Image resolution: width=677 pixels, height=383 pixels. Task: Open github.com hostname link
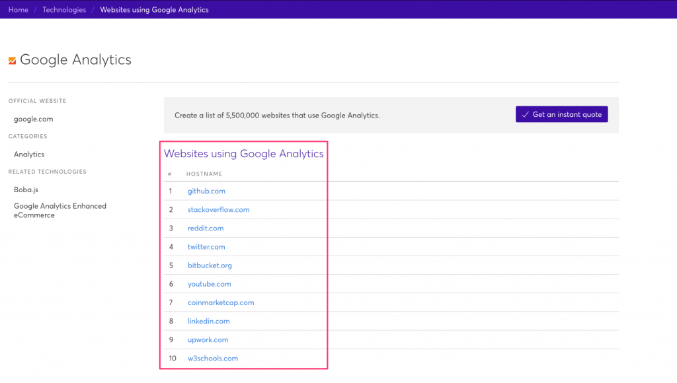206,191
